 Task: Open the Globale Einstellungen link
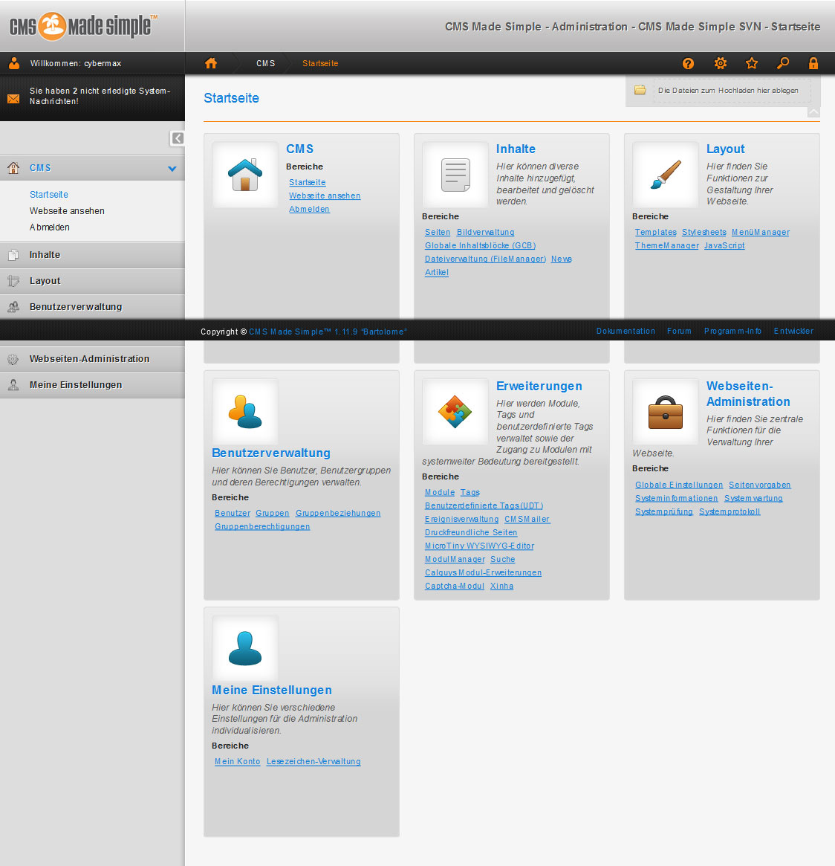(x=679, y=485)
